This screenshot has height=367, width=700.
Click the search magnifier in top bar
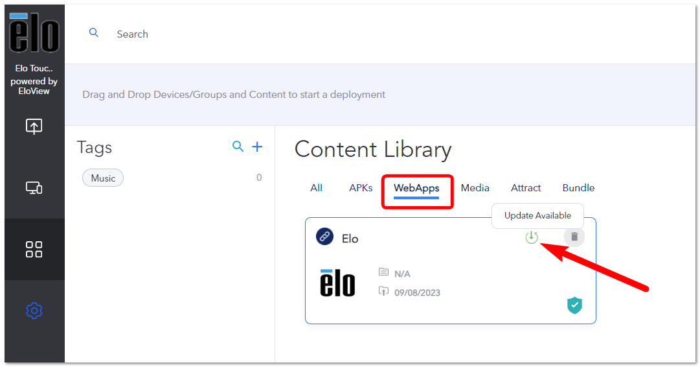[94, 32]
